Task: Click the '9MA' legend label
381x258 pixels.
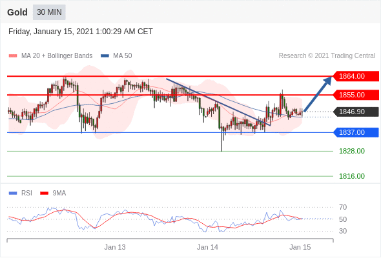Action: click(59, 193)
